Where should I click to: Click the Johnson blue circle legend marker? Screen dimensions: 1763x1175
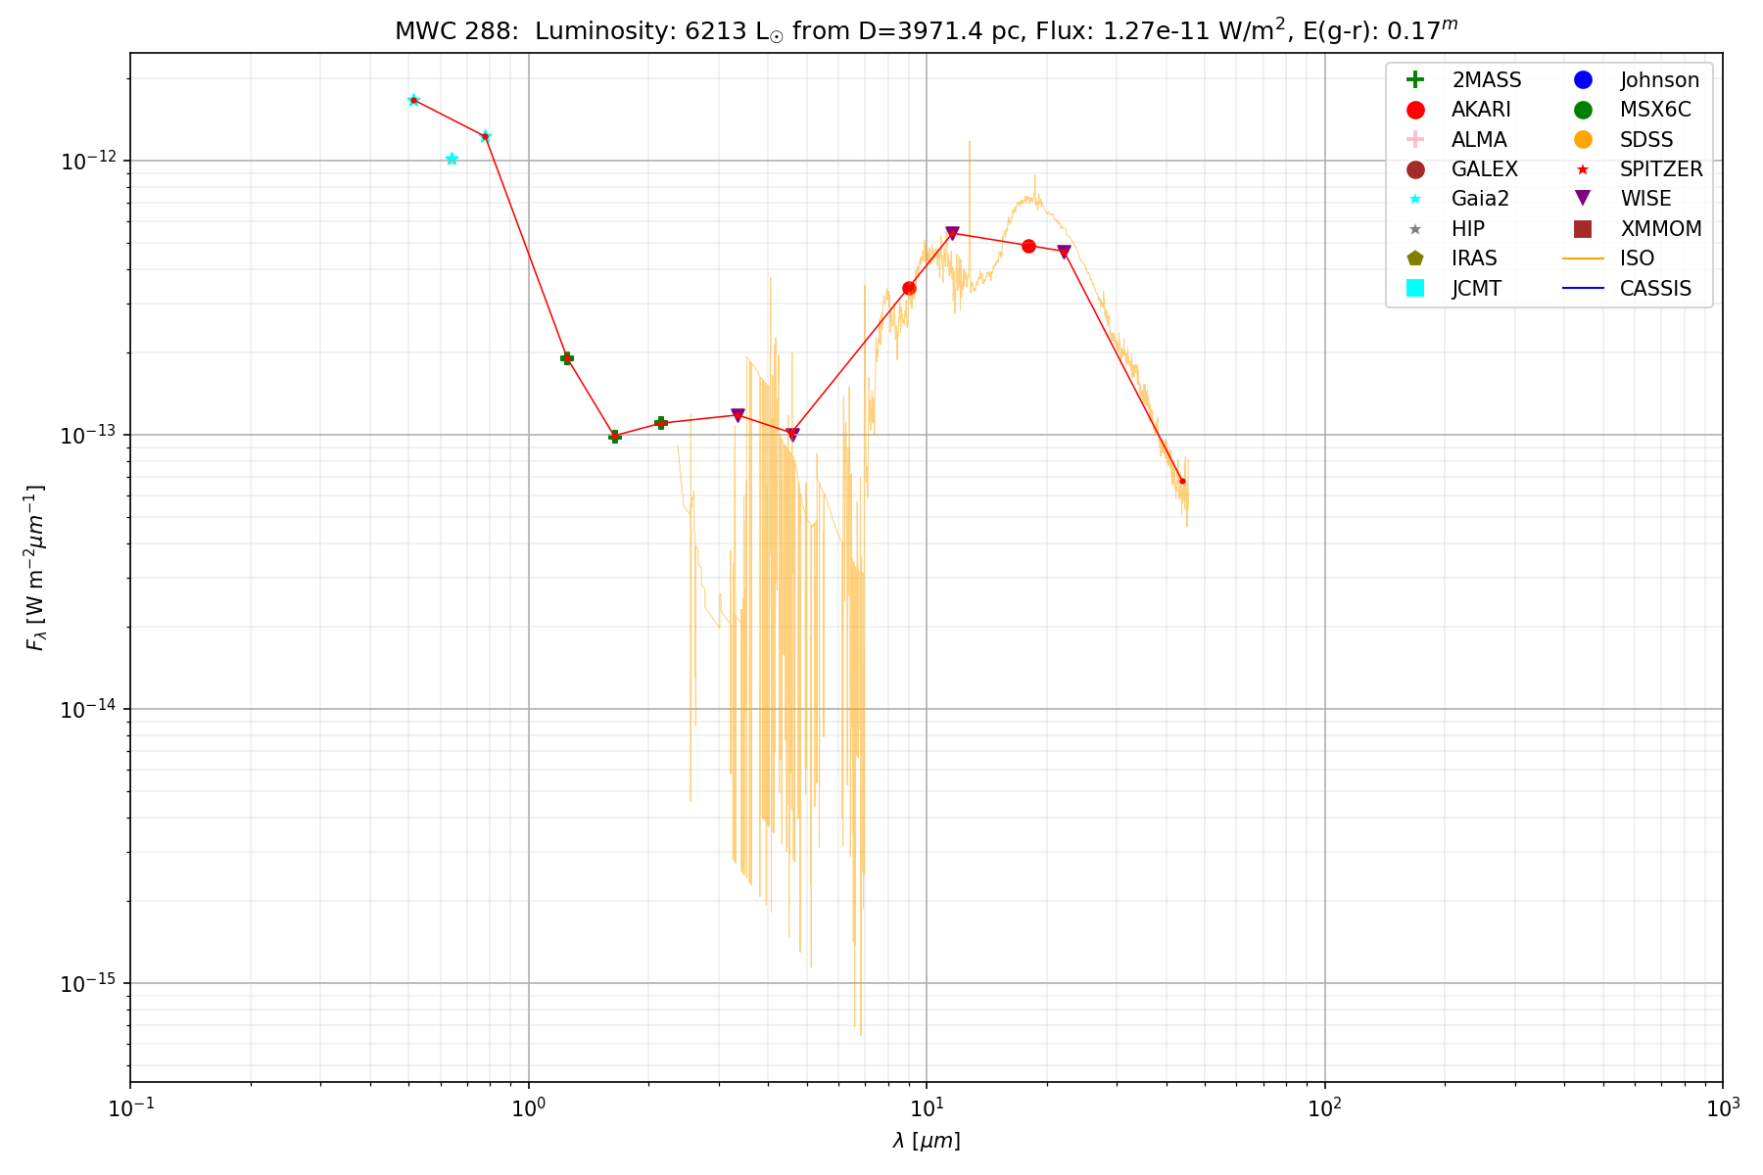coord(1583,80)
